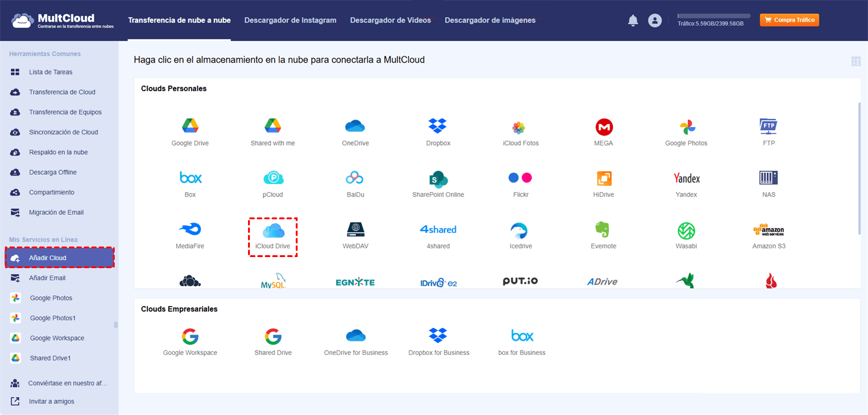Open the Descargador de Videos tab
Screen dimensions: 868x415
[x=391, y=20]
